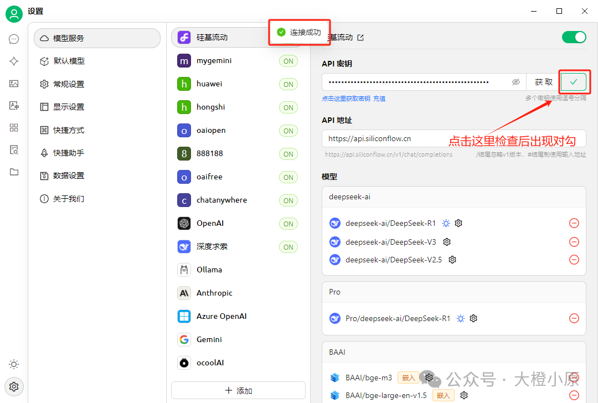Open settings gear for DeepSeek-R1 model

coord(458,223)
